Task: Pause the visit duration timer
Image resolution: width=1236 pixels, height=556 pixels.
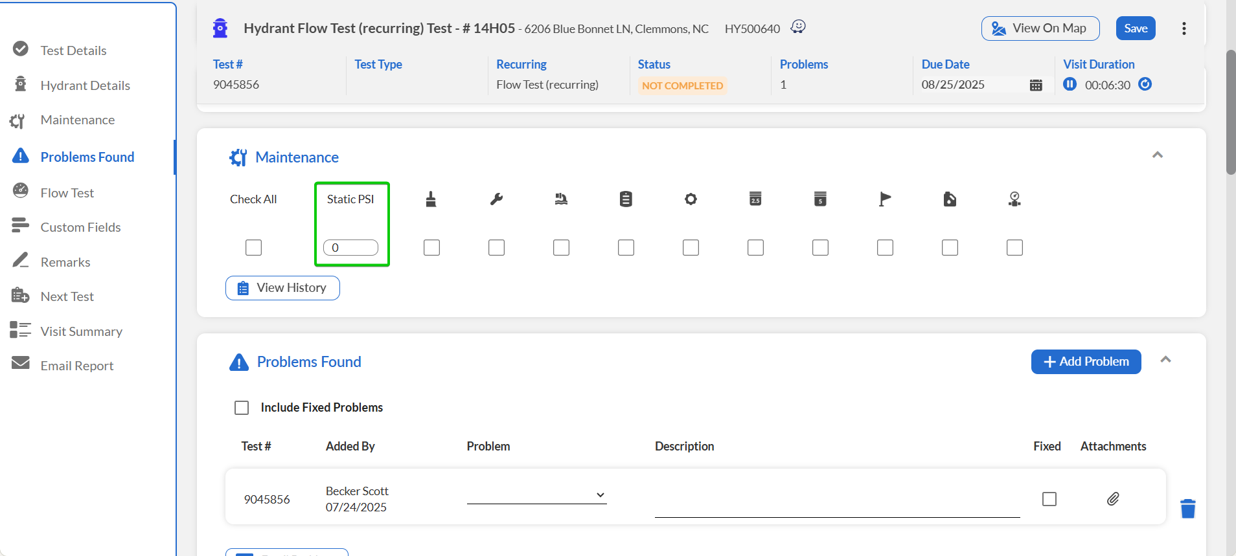Action: click(x=1070, y=84)
